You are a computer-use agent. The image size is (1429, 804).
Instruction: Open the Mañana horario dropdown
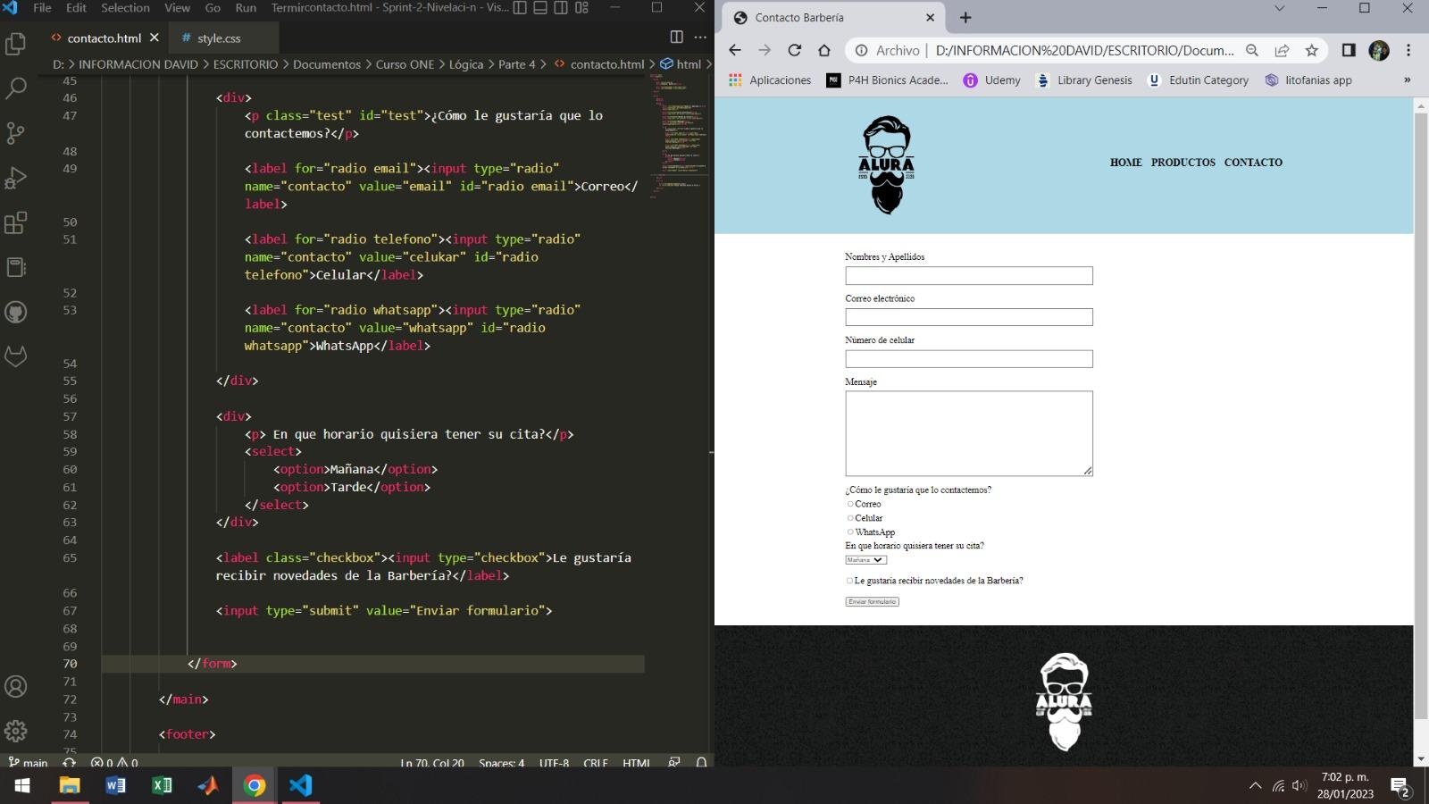(x=865, y=560)
